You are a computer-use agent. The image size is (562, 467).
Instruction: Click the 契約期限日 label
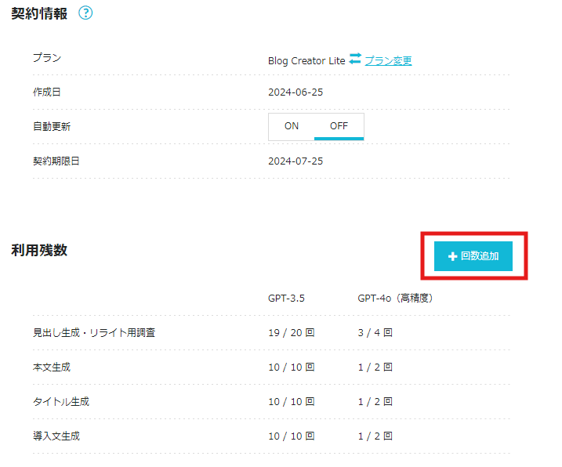pyautogui.click(x=56, y=161)
